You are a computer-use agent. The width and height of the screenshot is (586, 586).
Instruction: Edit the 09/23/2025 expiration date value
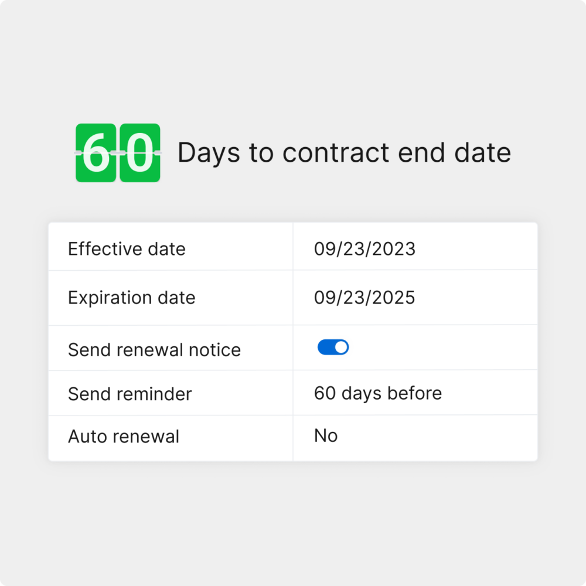(x=364, y=298)
